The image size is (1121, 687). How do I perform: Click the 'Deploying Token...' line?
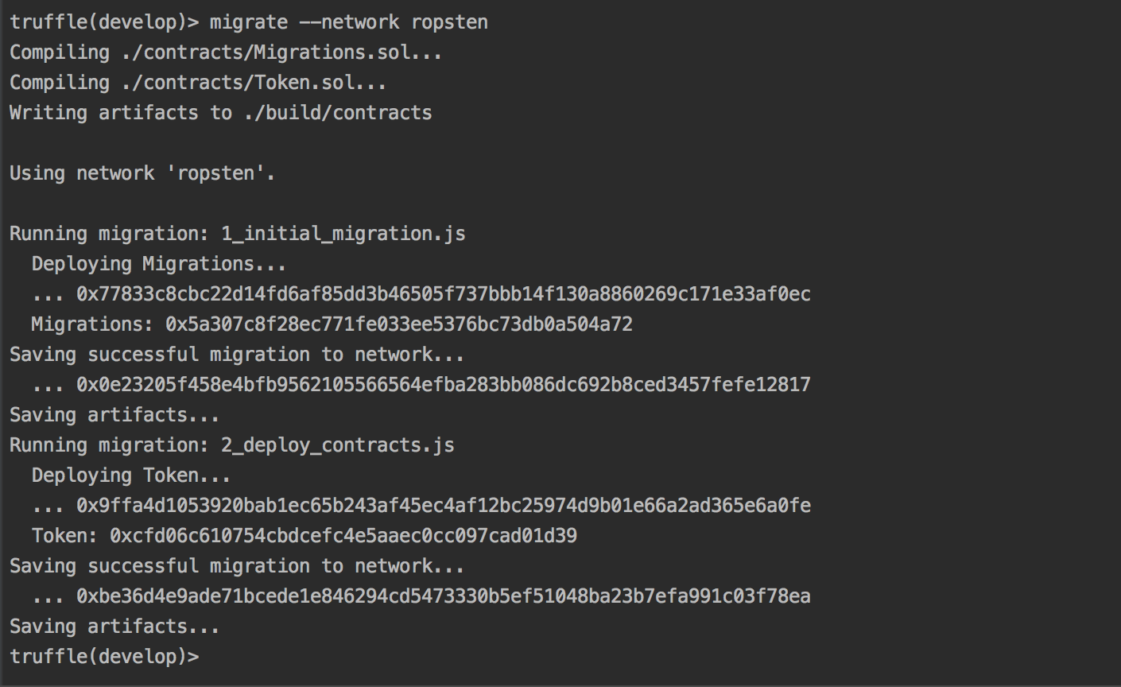click(x=131, y=475)
